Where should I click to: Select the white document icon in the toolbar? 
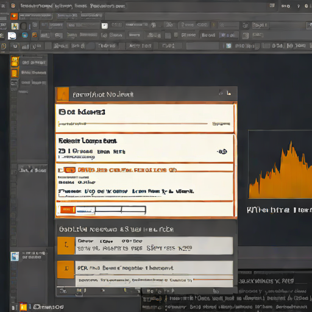[x=12, y=35]
